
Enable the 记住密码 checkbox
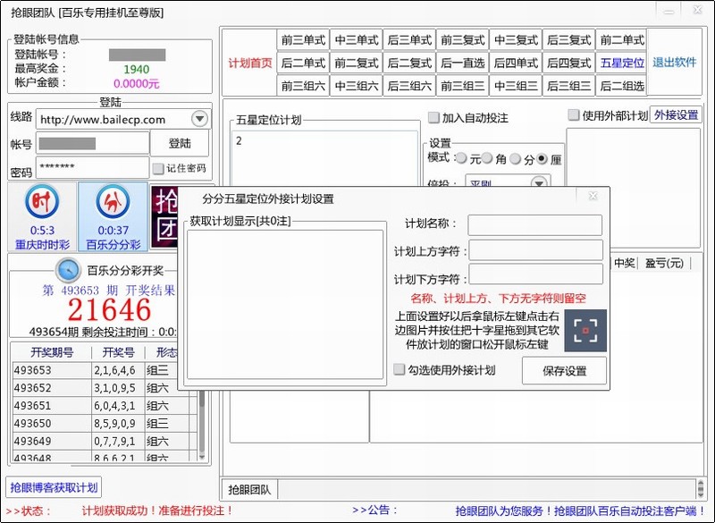[158, 168]
